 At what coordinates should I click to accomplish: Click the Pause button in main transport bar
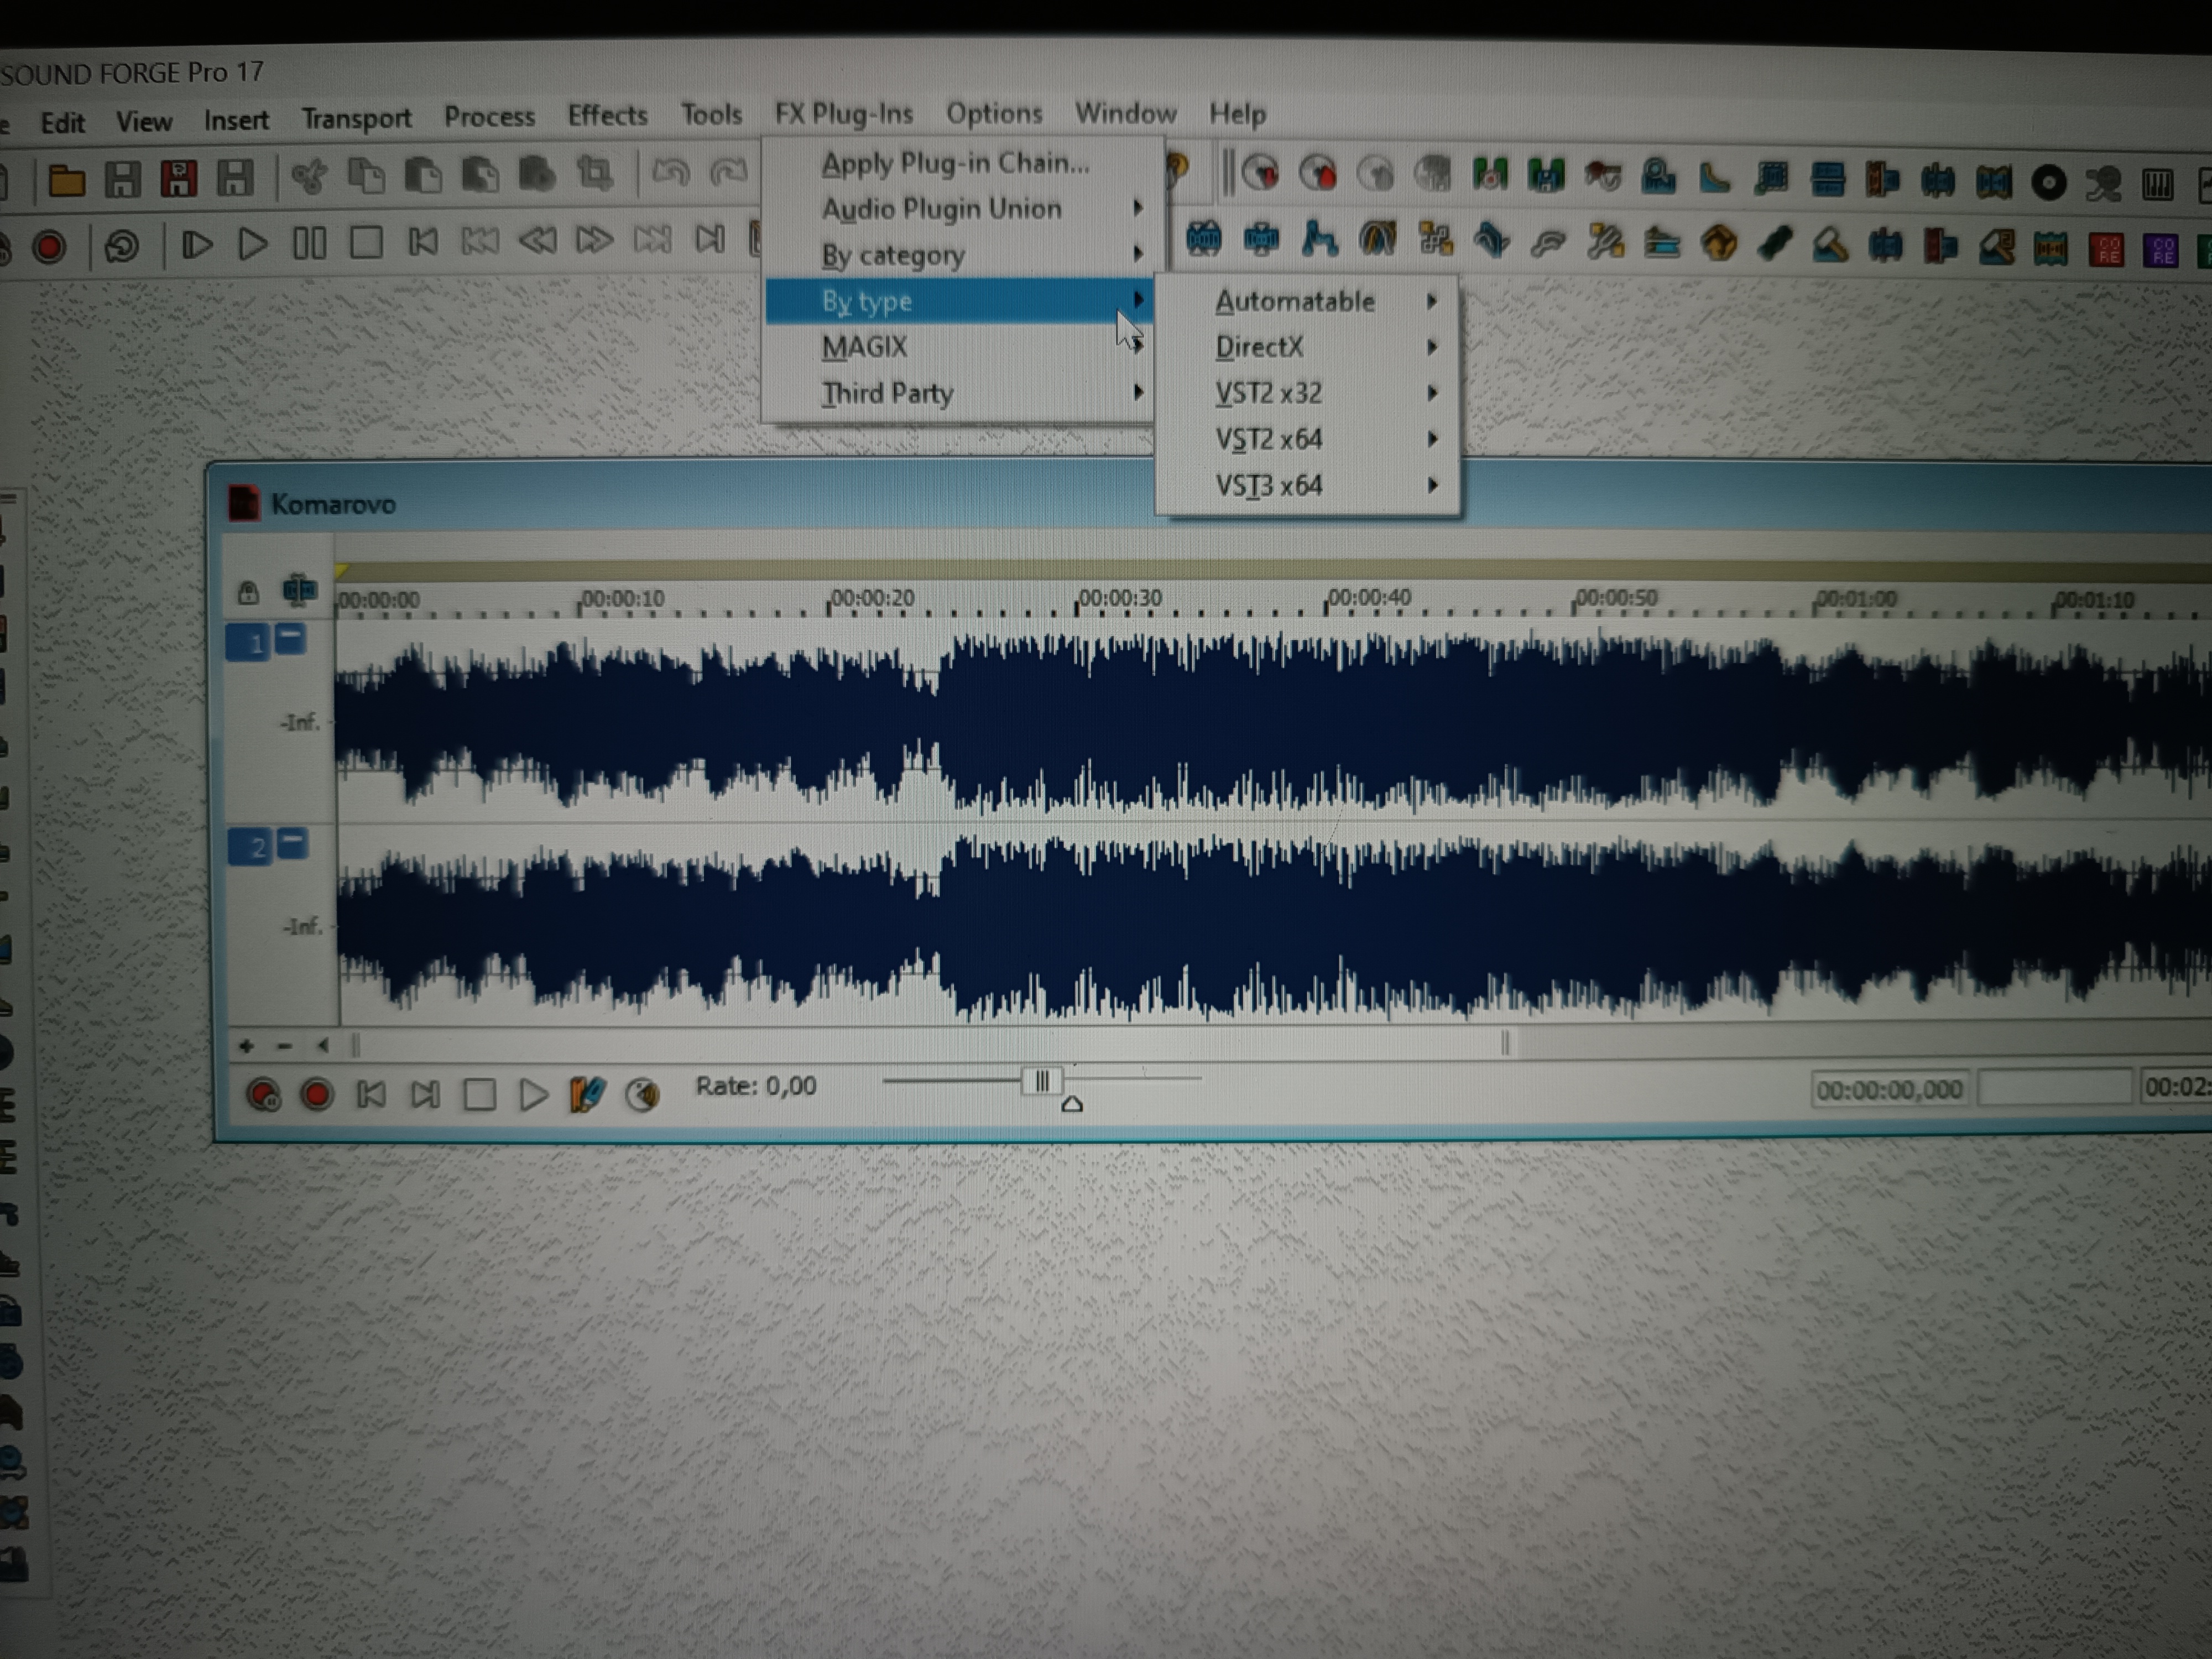click(309, 243)
